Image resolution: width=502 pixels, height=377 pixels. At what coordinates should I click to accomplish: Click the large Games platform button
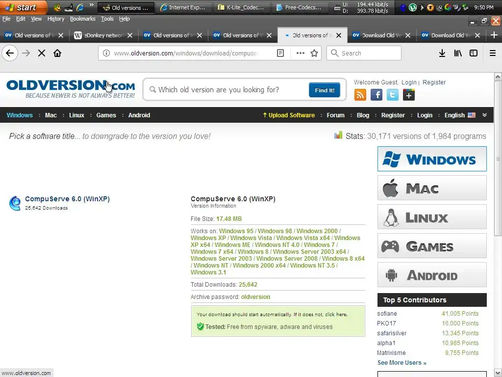pyautogui.click(x=432, y=246)
